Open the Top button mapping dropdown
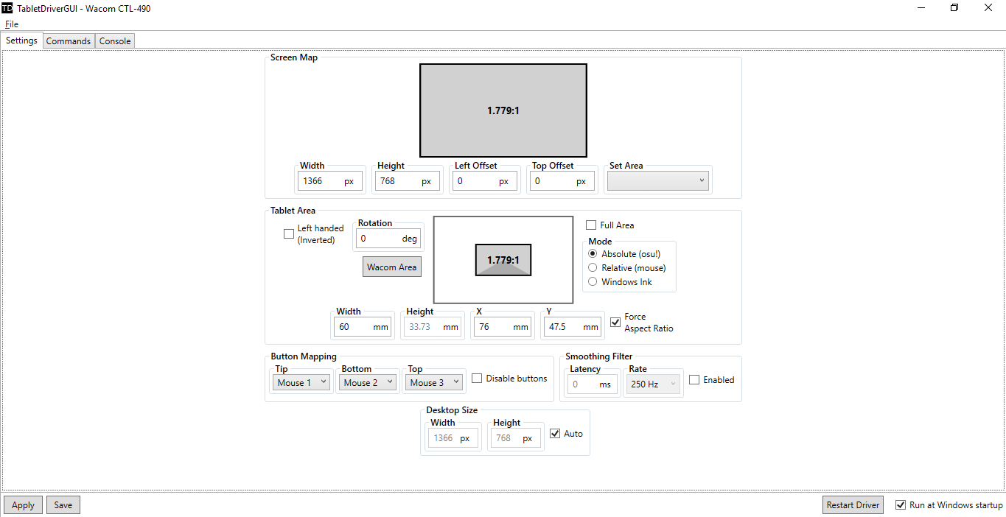This screenshot has height=517, width=1006. point(435,382)
